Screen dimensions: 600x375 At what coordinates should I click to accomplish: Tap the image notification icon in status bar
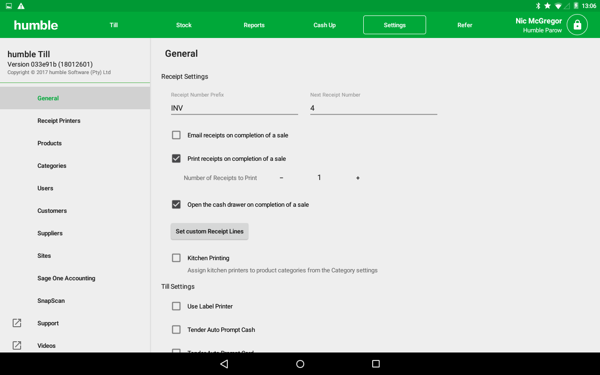tap(9, 6)
